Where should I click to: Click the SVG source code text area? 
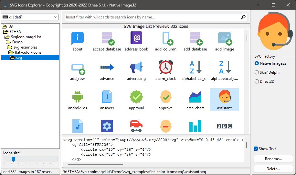[153, 149]
